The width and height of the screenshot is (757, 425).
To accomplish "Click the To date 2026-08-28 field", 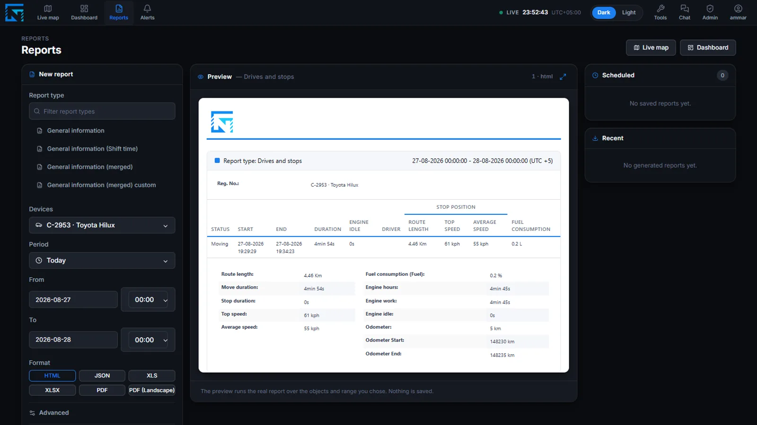I will click(73, 340).
